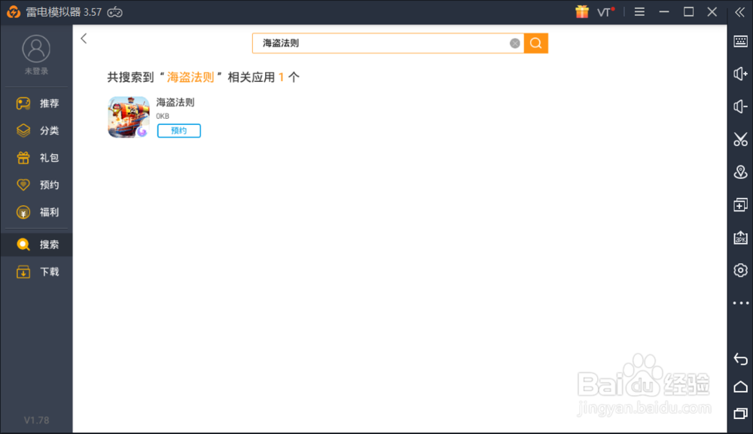Open the 分类 categories section
The width and height of the screenshot is (753, 434).
(x=37, y=130)
